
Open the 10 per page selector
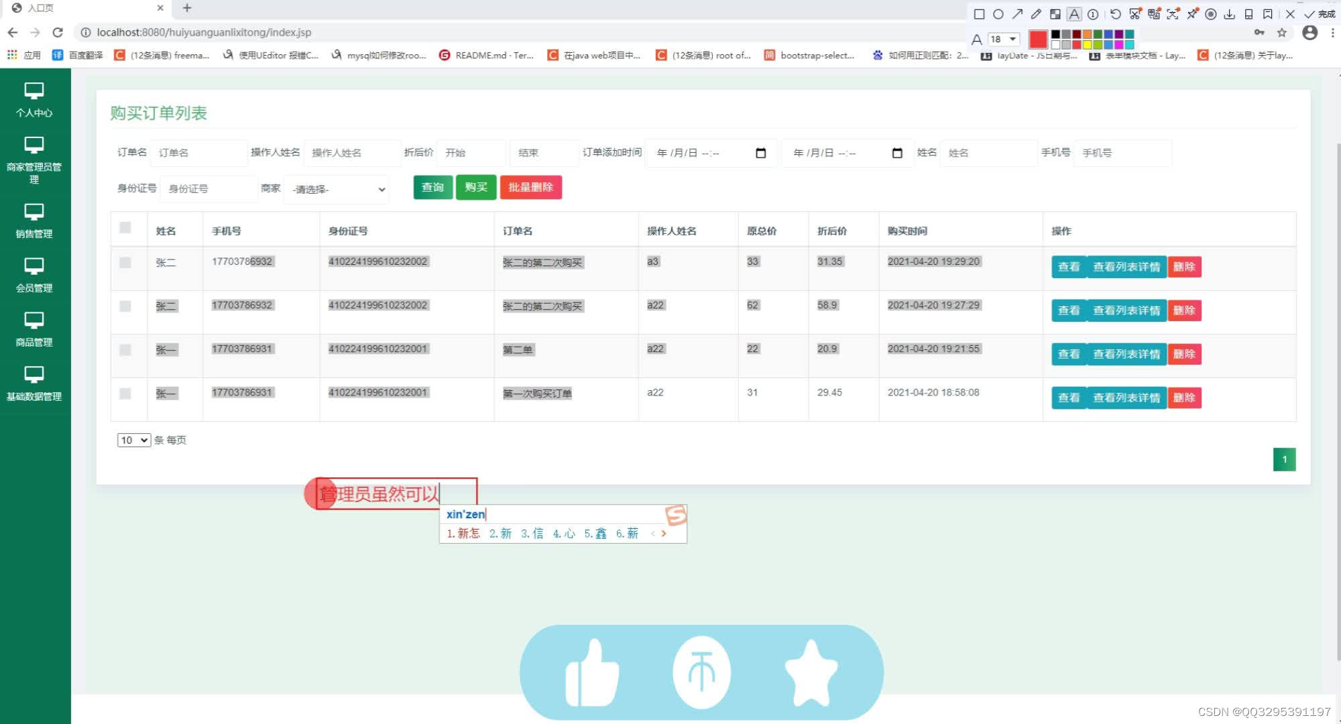pos(133,440)
